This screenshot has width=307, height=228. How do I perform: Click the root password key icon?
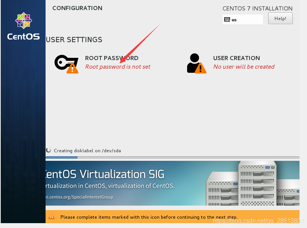[66, 64]
